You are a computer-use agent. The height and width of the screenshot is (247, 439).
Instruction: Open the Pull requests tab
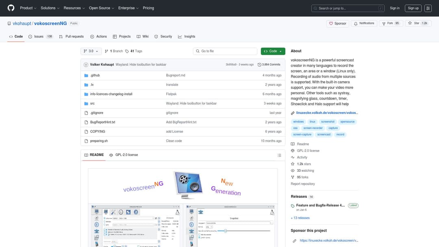point(72,37)
